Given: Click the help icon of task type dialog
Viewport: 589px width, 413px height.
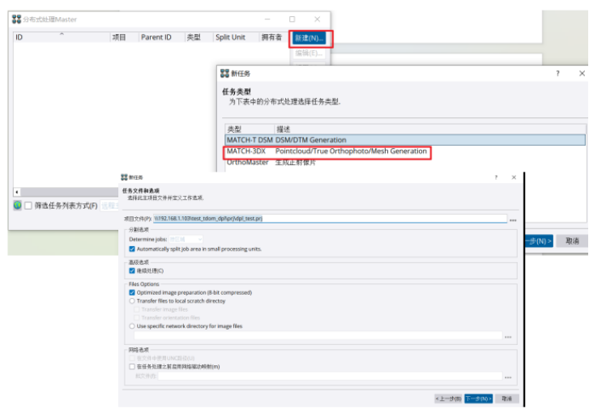Looking at the screenshot, I should [557, 73].
